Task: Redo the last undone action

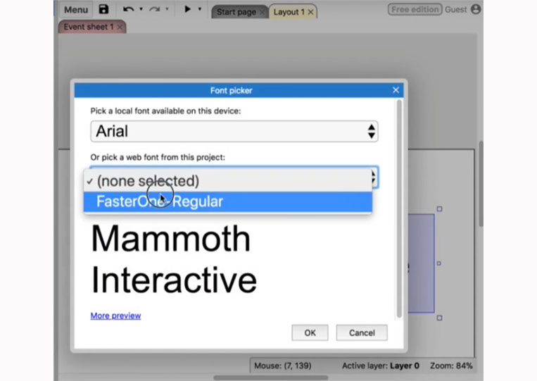Action: click(154, 9)
